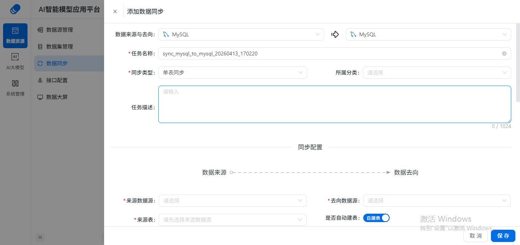520x245 pixels.
Task: Toggle the 自建表 auto-create table switch
Action: pyautogui.click(x=376, y=218)
